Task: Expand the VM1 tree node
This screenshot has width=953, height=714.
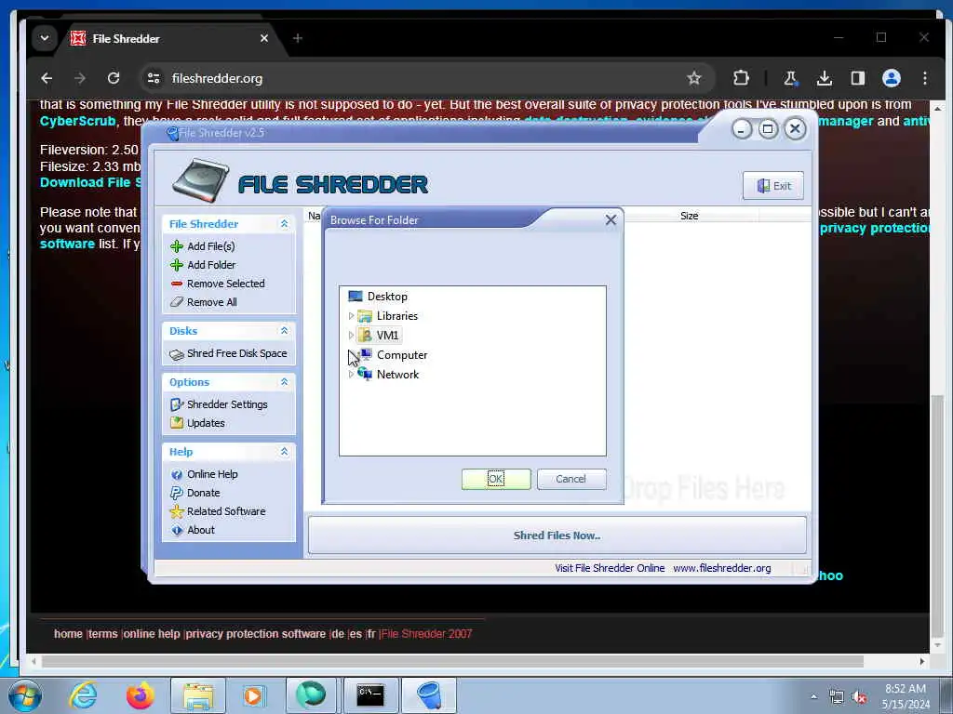Action: [x=351, y=335]
